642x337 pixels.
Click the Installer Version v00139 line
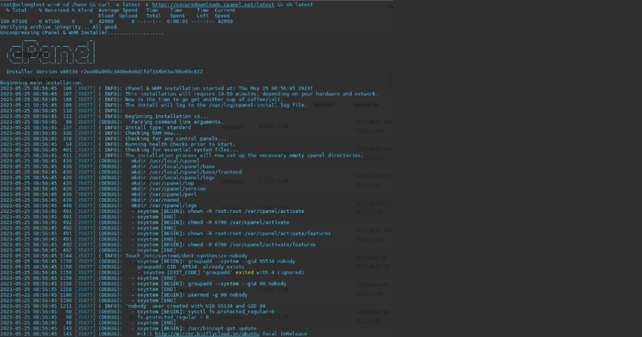coord(105,72)
